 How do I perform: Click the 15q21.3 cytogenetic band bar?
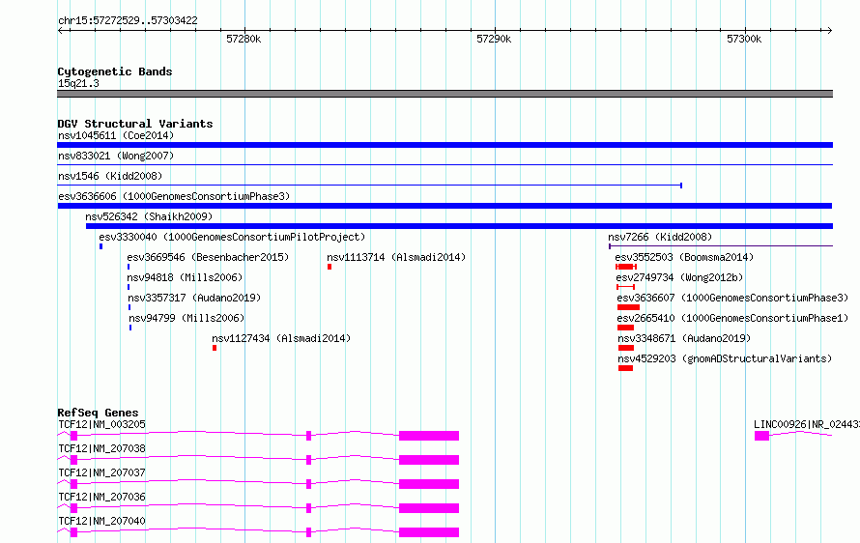[x=444, y=94]
